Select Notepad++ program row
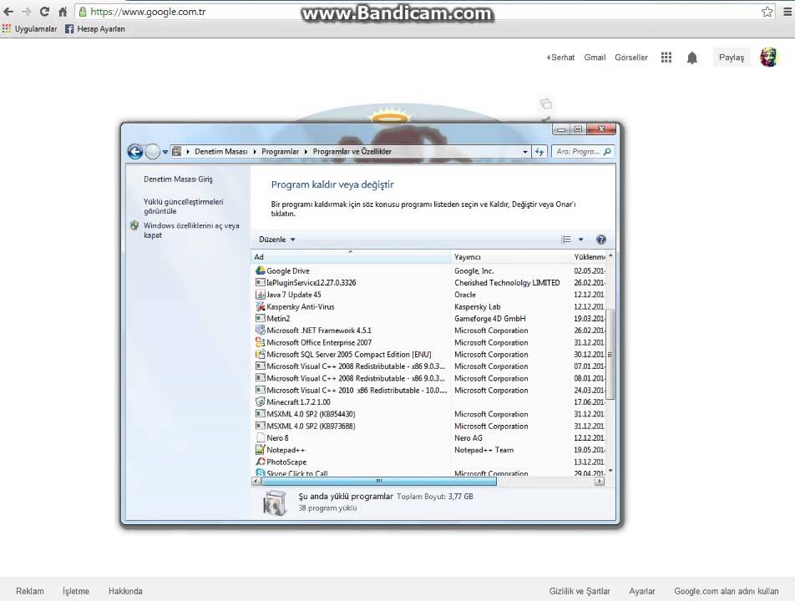Image resolution: width=795 pixels, height=601 pixels. point(430,450)
